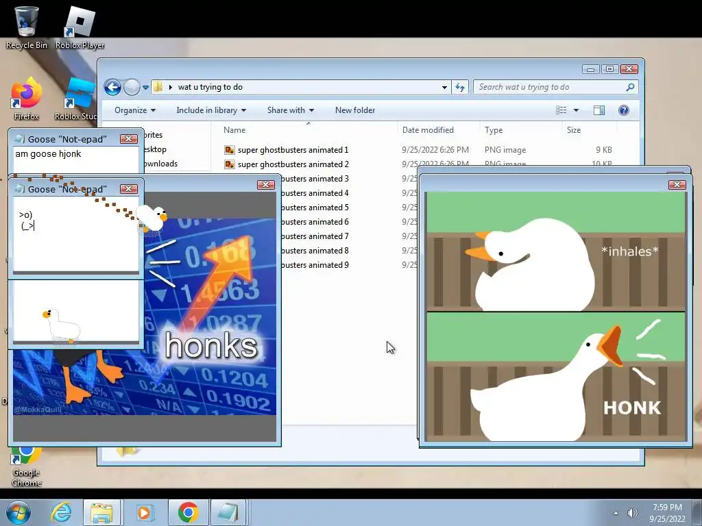702x526 pixels.
Task: Click the change view icon
Action: tap(561, 110)
